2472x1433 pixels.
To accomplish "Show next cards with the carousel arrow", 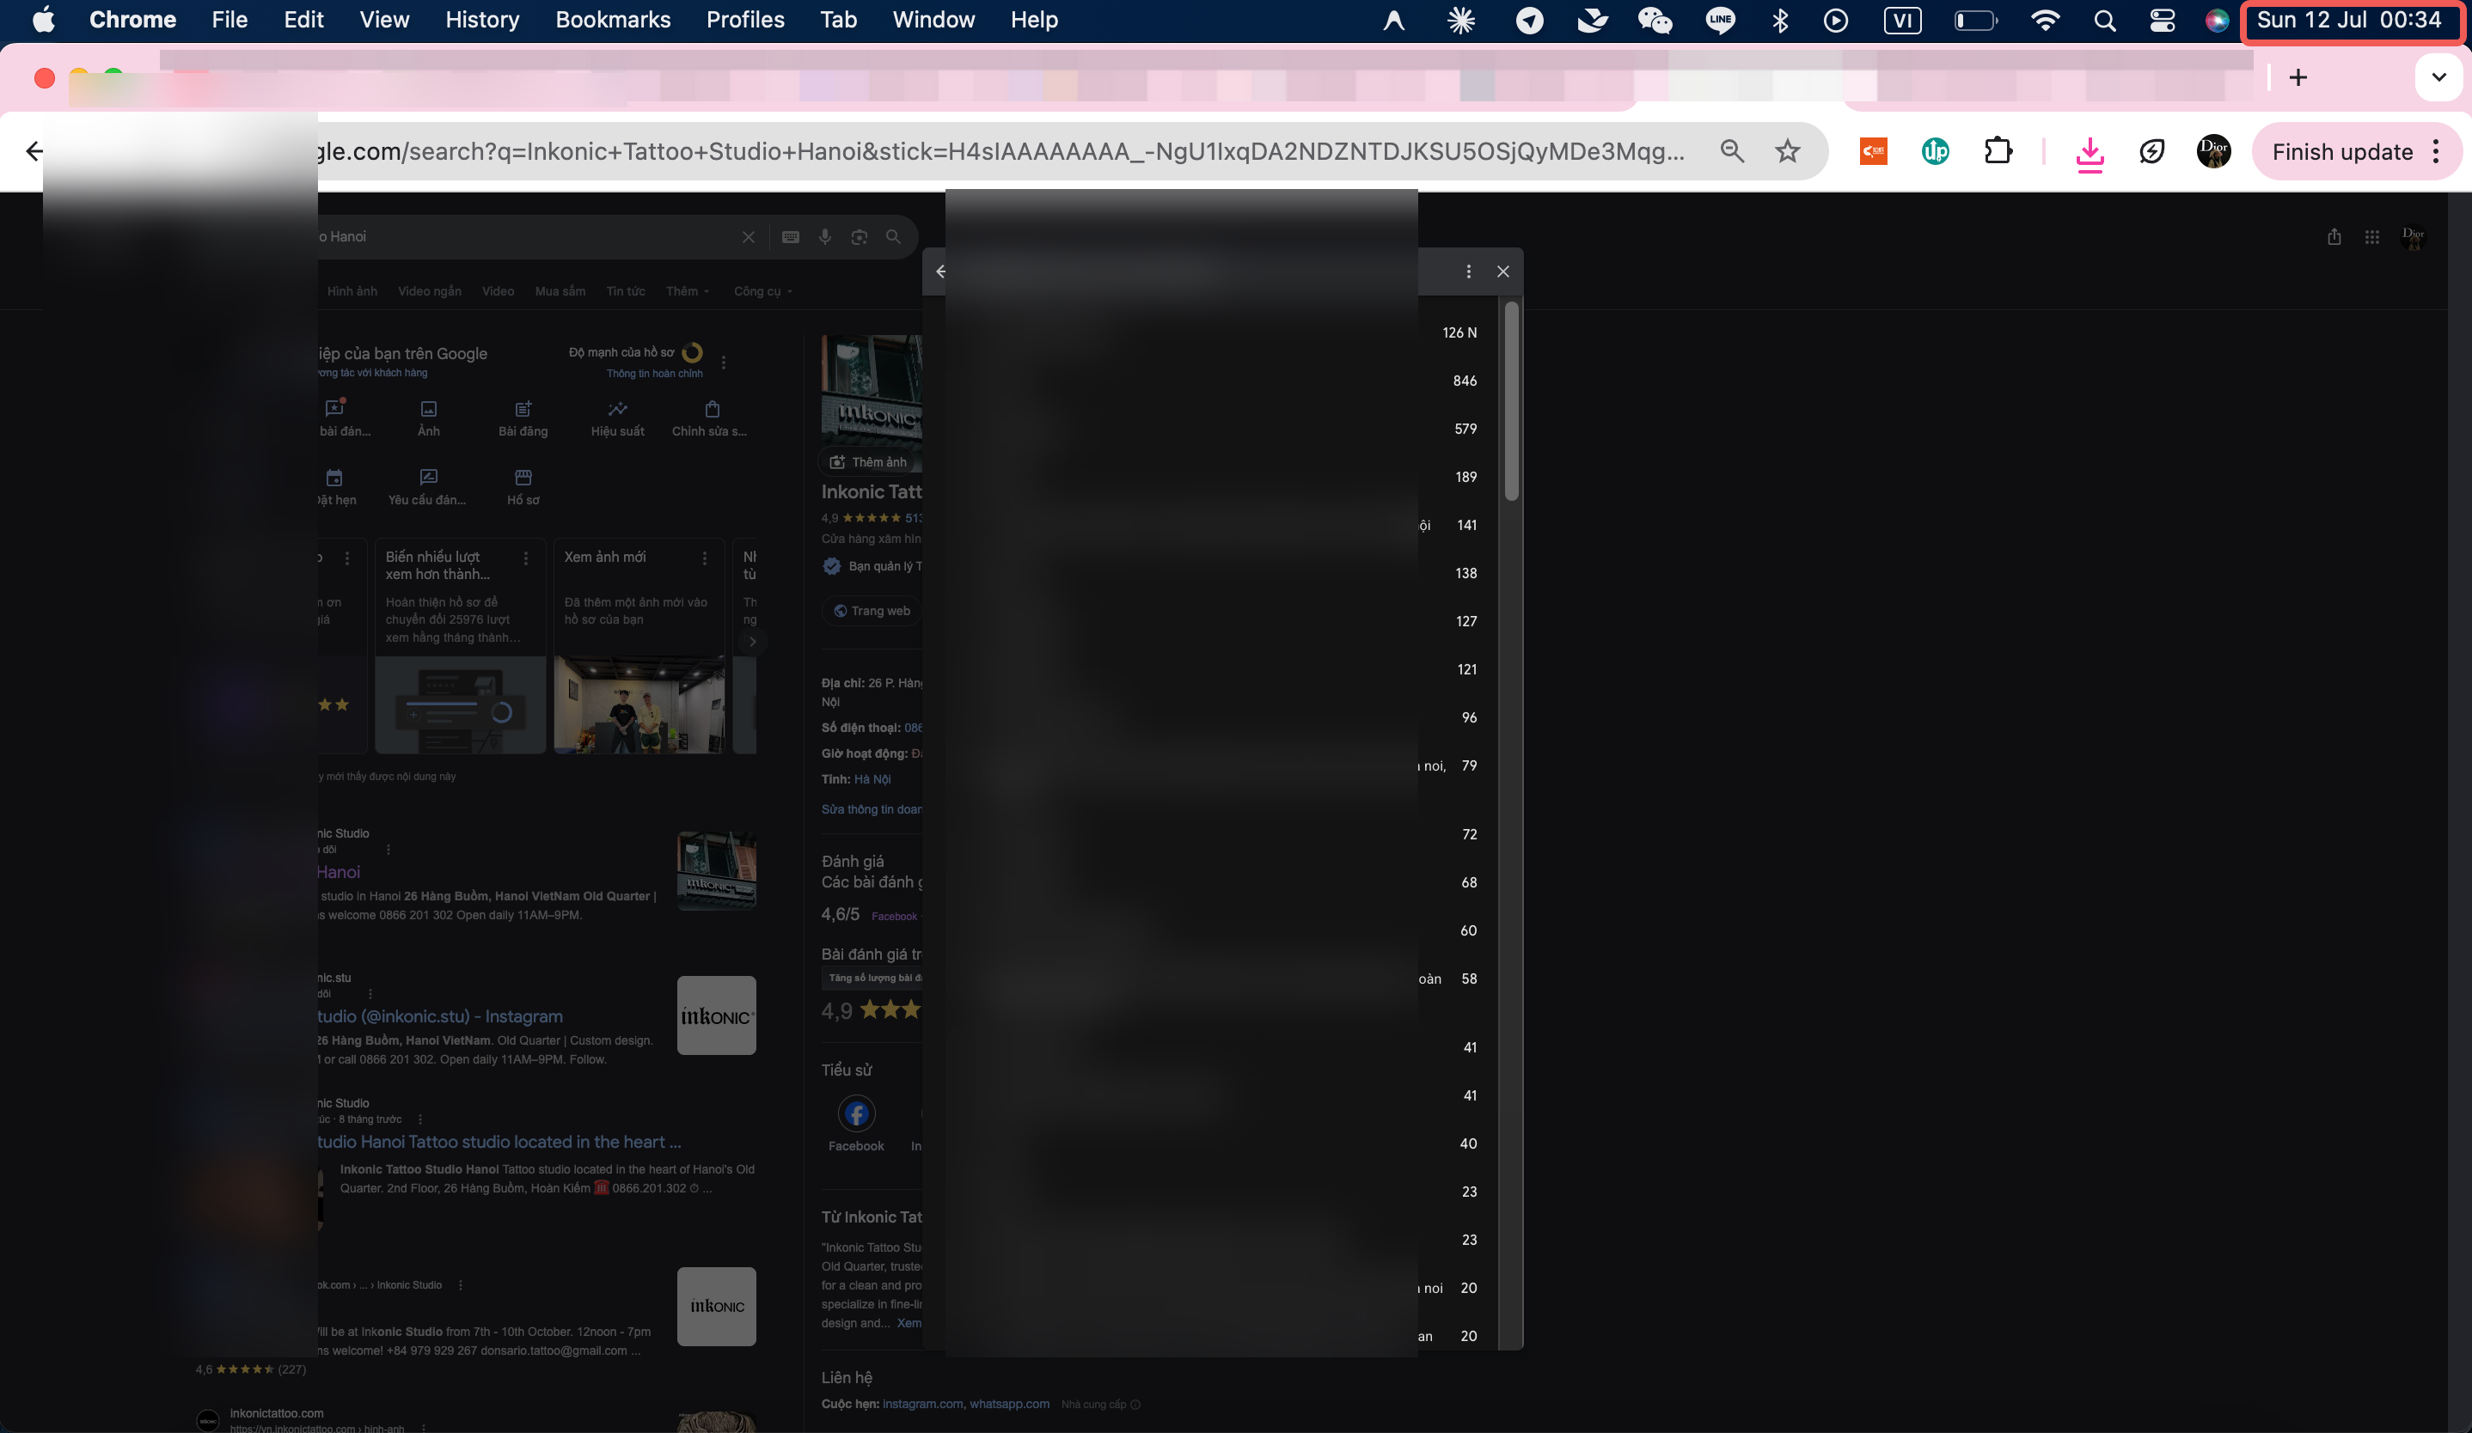I will 752,642.
